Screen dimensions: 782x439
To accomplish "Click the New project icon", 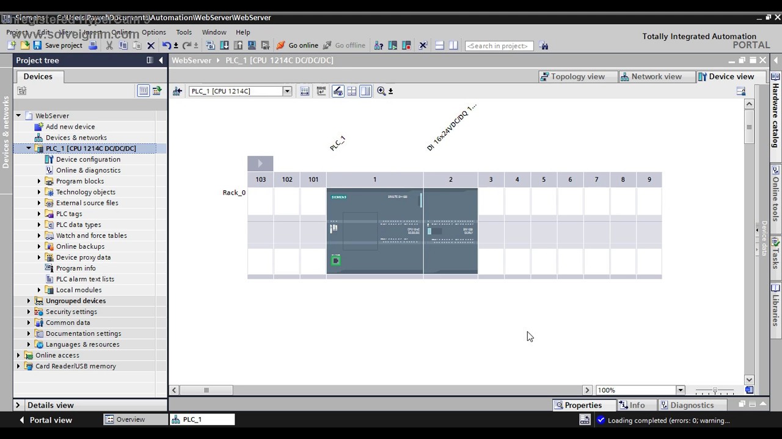I will click(x=12, y=45).
